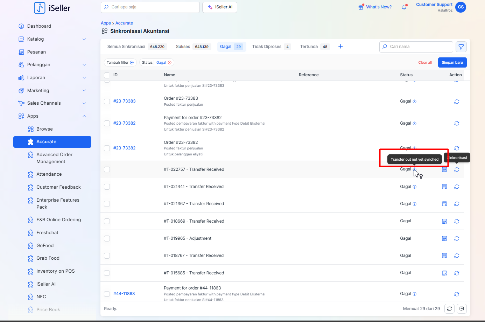This screenshot has height=322, width=485.
Task: Click sync icon for Payment #23-73382 row
Action: [457, 123]
